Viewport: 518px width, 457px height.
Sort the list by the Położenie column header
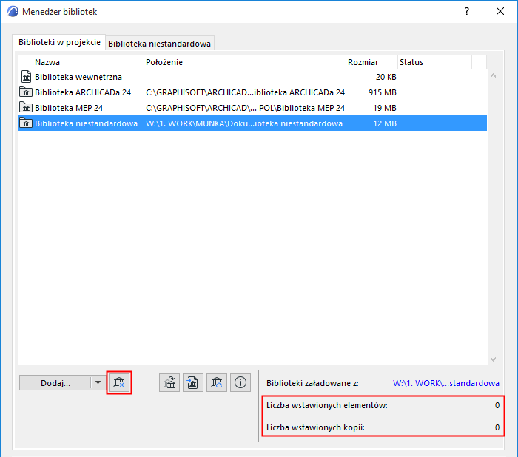245,62
